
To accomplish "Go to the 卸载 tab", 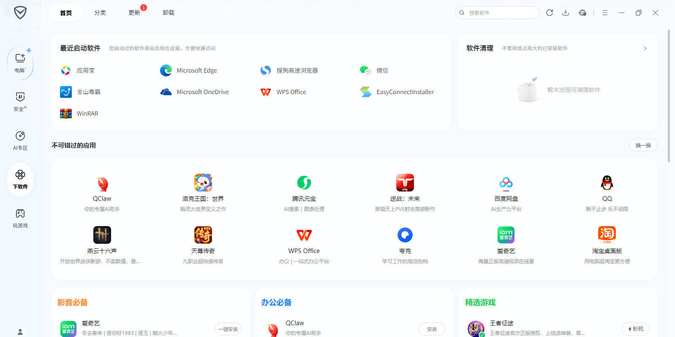I will (169, 13).
